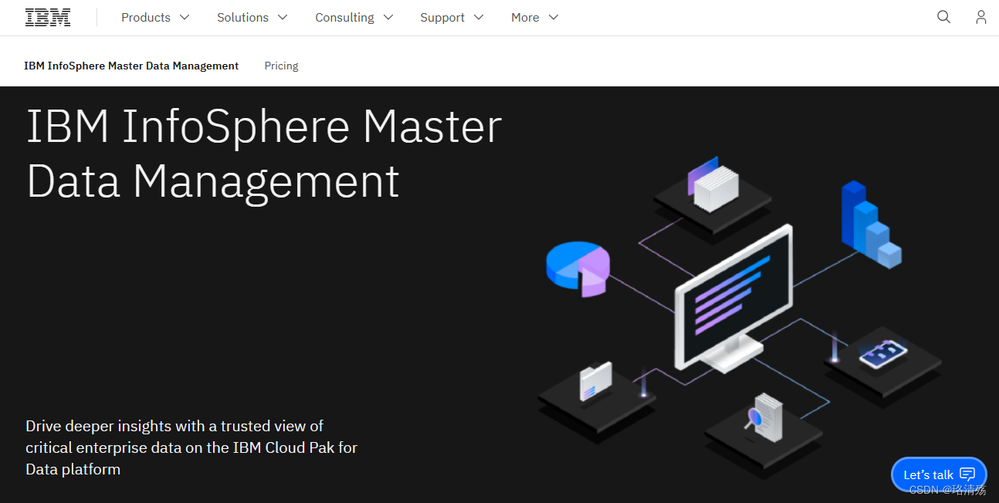This screenshot has width=999, height=503.
Task: Click the smartphone illustration
Action: [883, 355]
